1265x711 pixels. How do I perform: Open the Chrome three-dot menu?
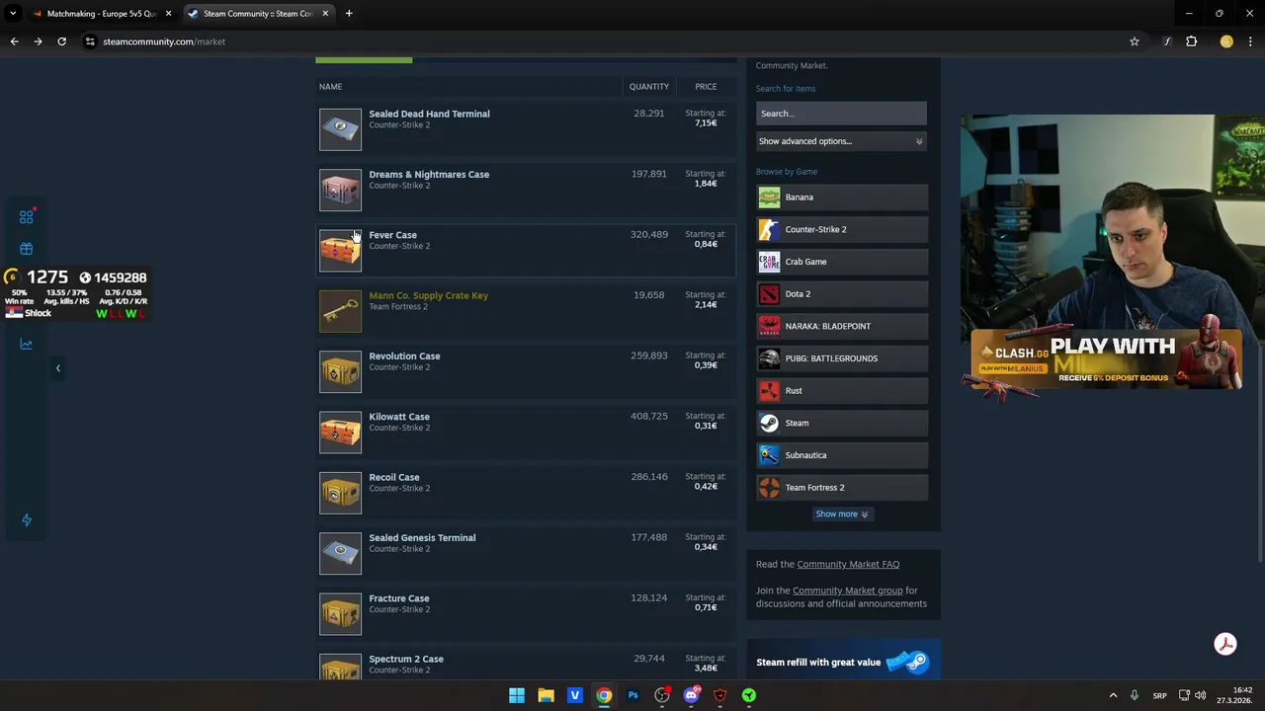point(1251,41)
